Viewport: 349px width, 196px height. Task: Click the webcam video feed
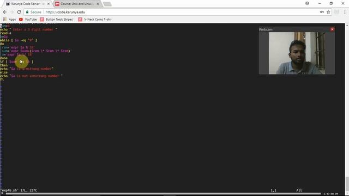[x=297, y=53]
